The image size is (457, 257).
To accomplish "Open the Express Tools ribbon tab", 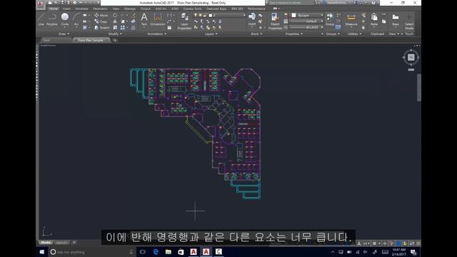I will [x=192, y=9].
